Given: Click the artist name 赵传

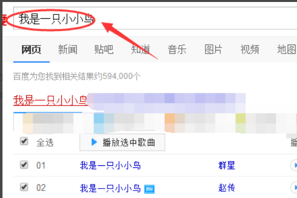Looking at the screenshot, I should pyautogui.click(x=226, y=188).
